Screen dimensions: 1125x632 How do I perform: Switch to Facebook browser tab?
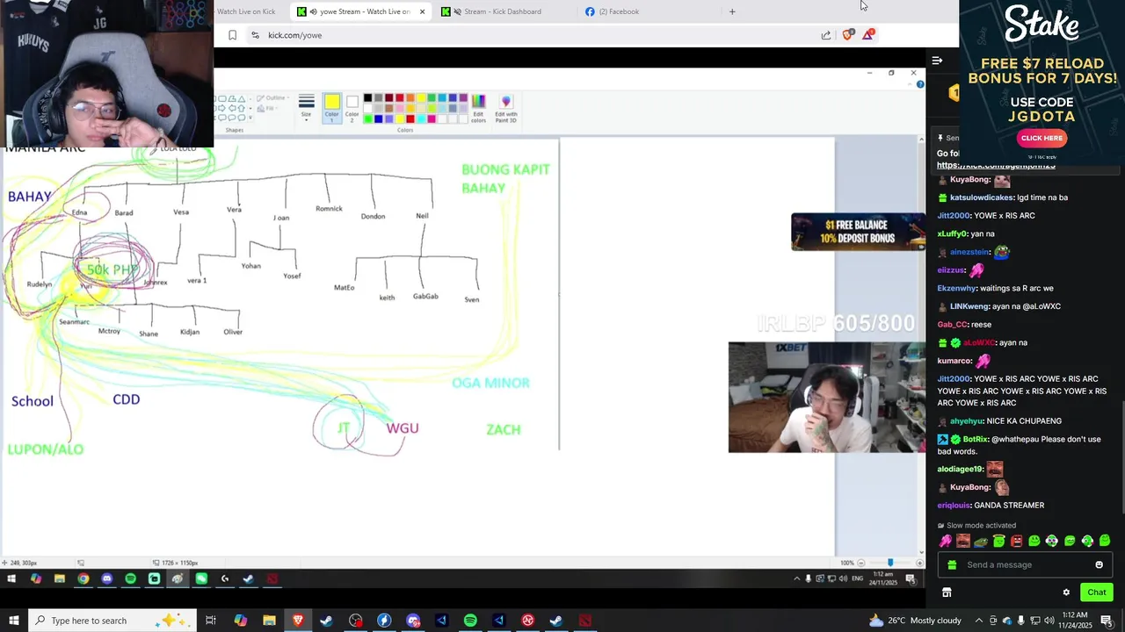tap(619, 11)
